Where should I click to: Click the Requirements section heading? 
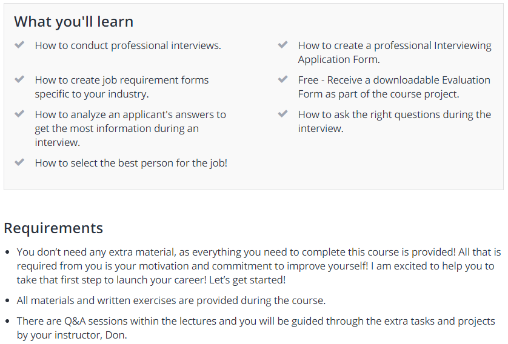(x=53, y=228)
